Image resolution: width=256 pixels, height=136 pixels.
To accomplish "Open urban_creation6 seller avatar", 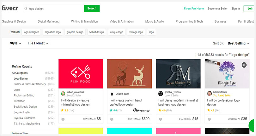I will click(63, 94).
